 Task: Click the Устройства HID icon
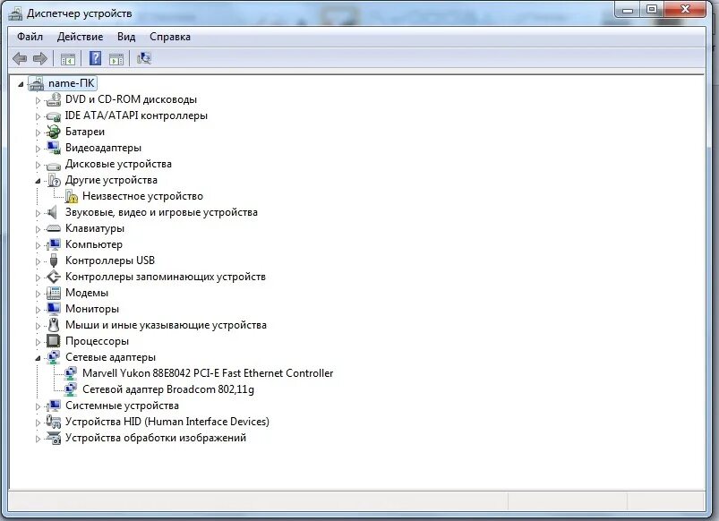point(53,422)
